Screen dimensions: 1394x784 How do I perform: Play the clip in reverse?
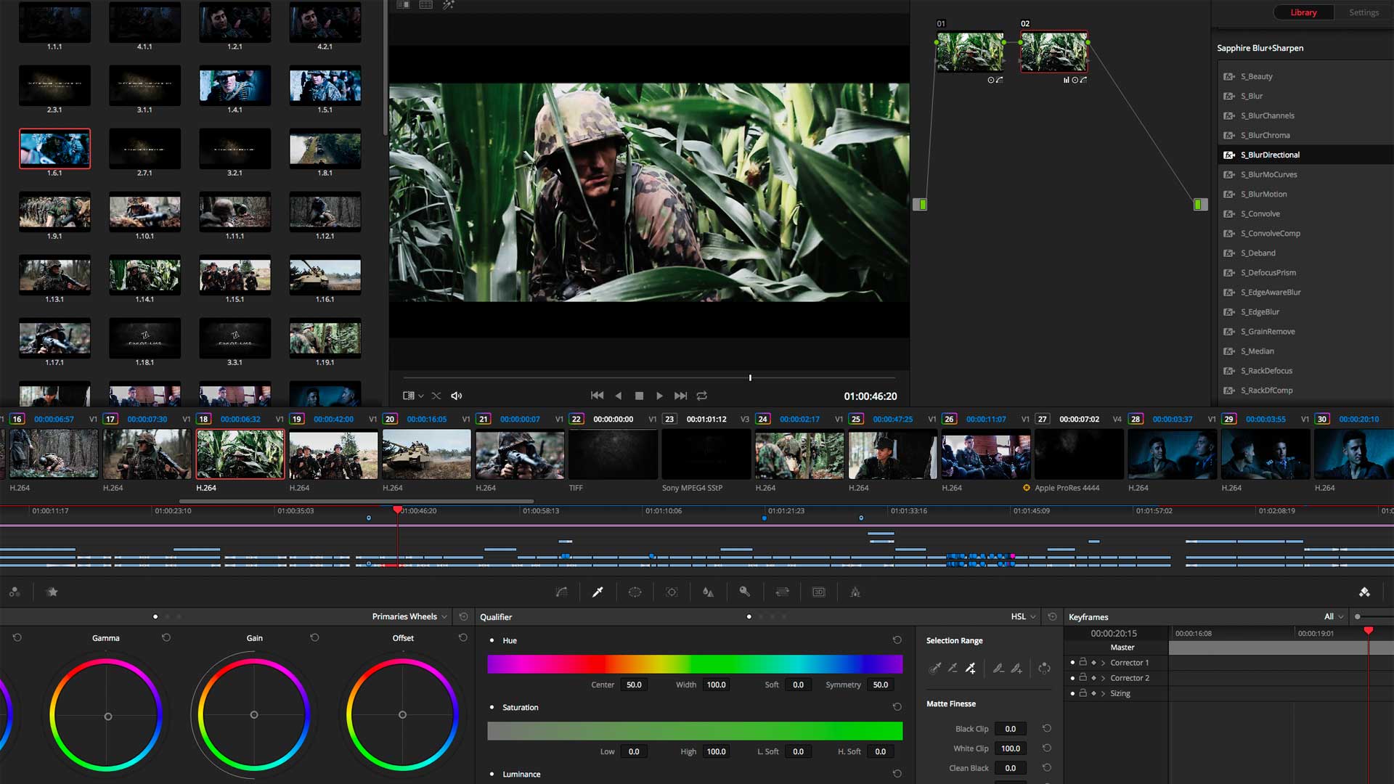618,396
